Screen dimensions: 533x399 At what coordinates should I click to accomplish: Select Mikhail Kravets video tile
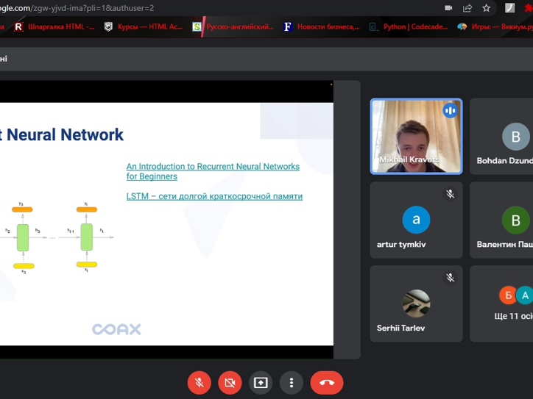click(416, 137)
